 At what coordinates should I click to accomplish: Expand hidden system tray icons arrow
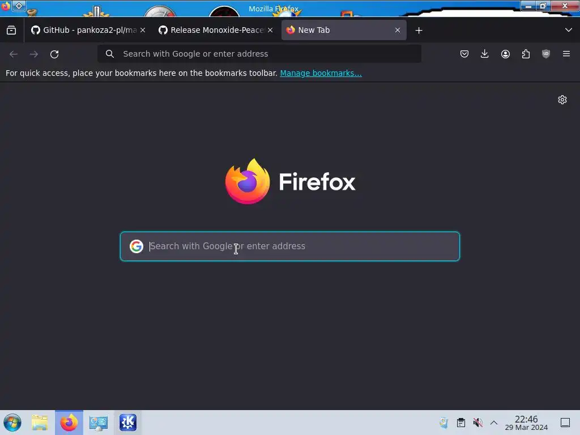[494, 423]
